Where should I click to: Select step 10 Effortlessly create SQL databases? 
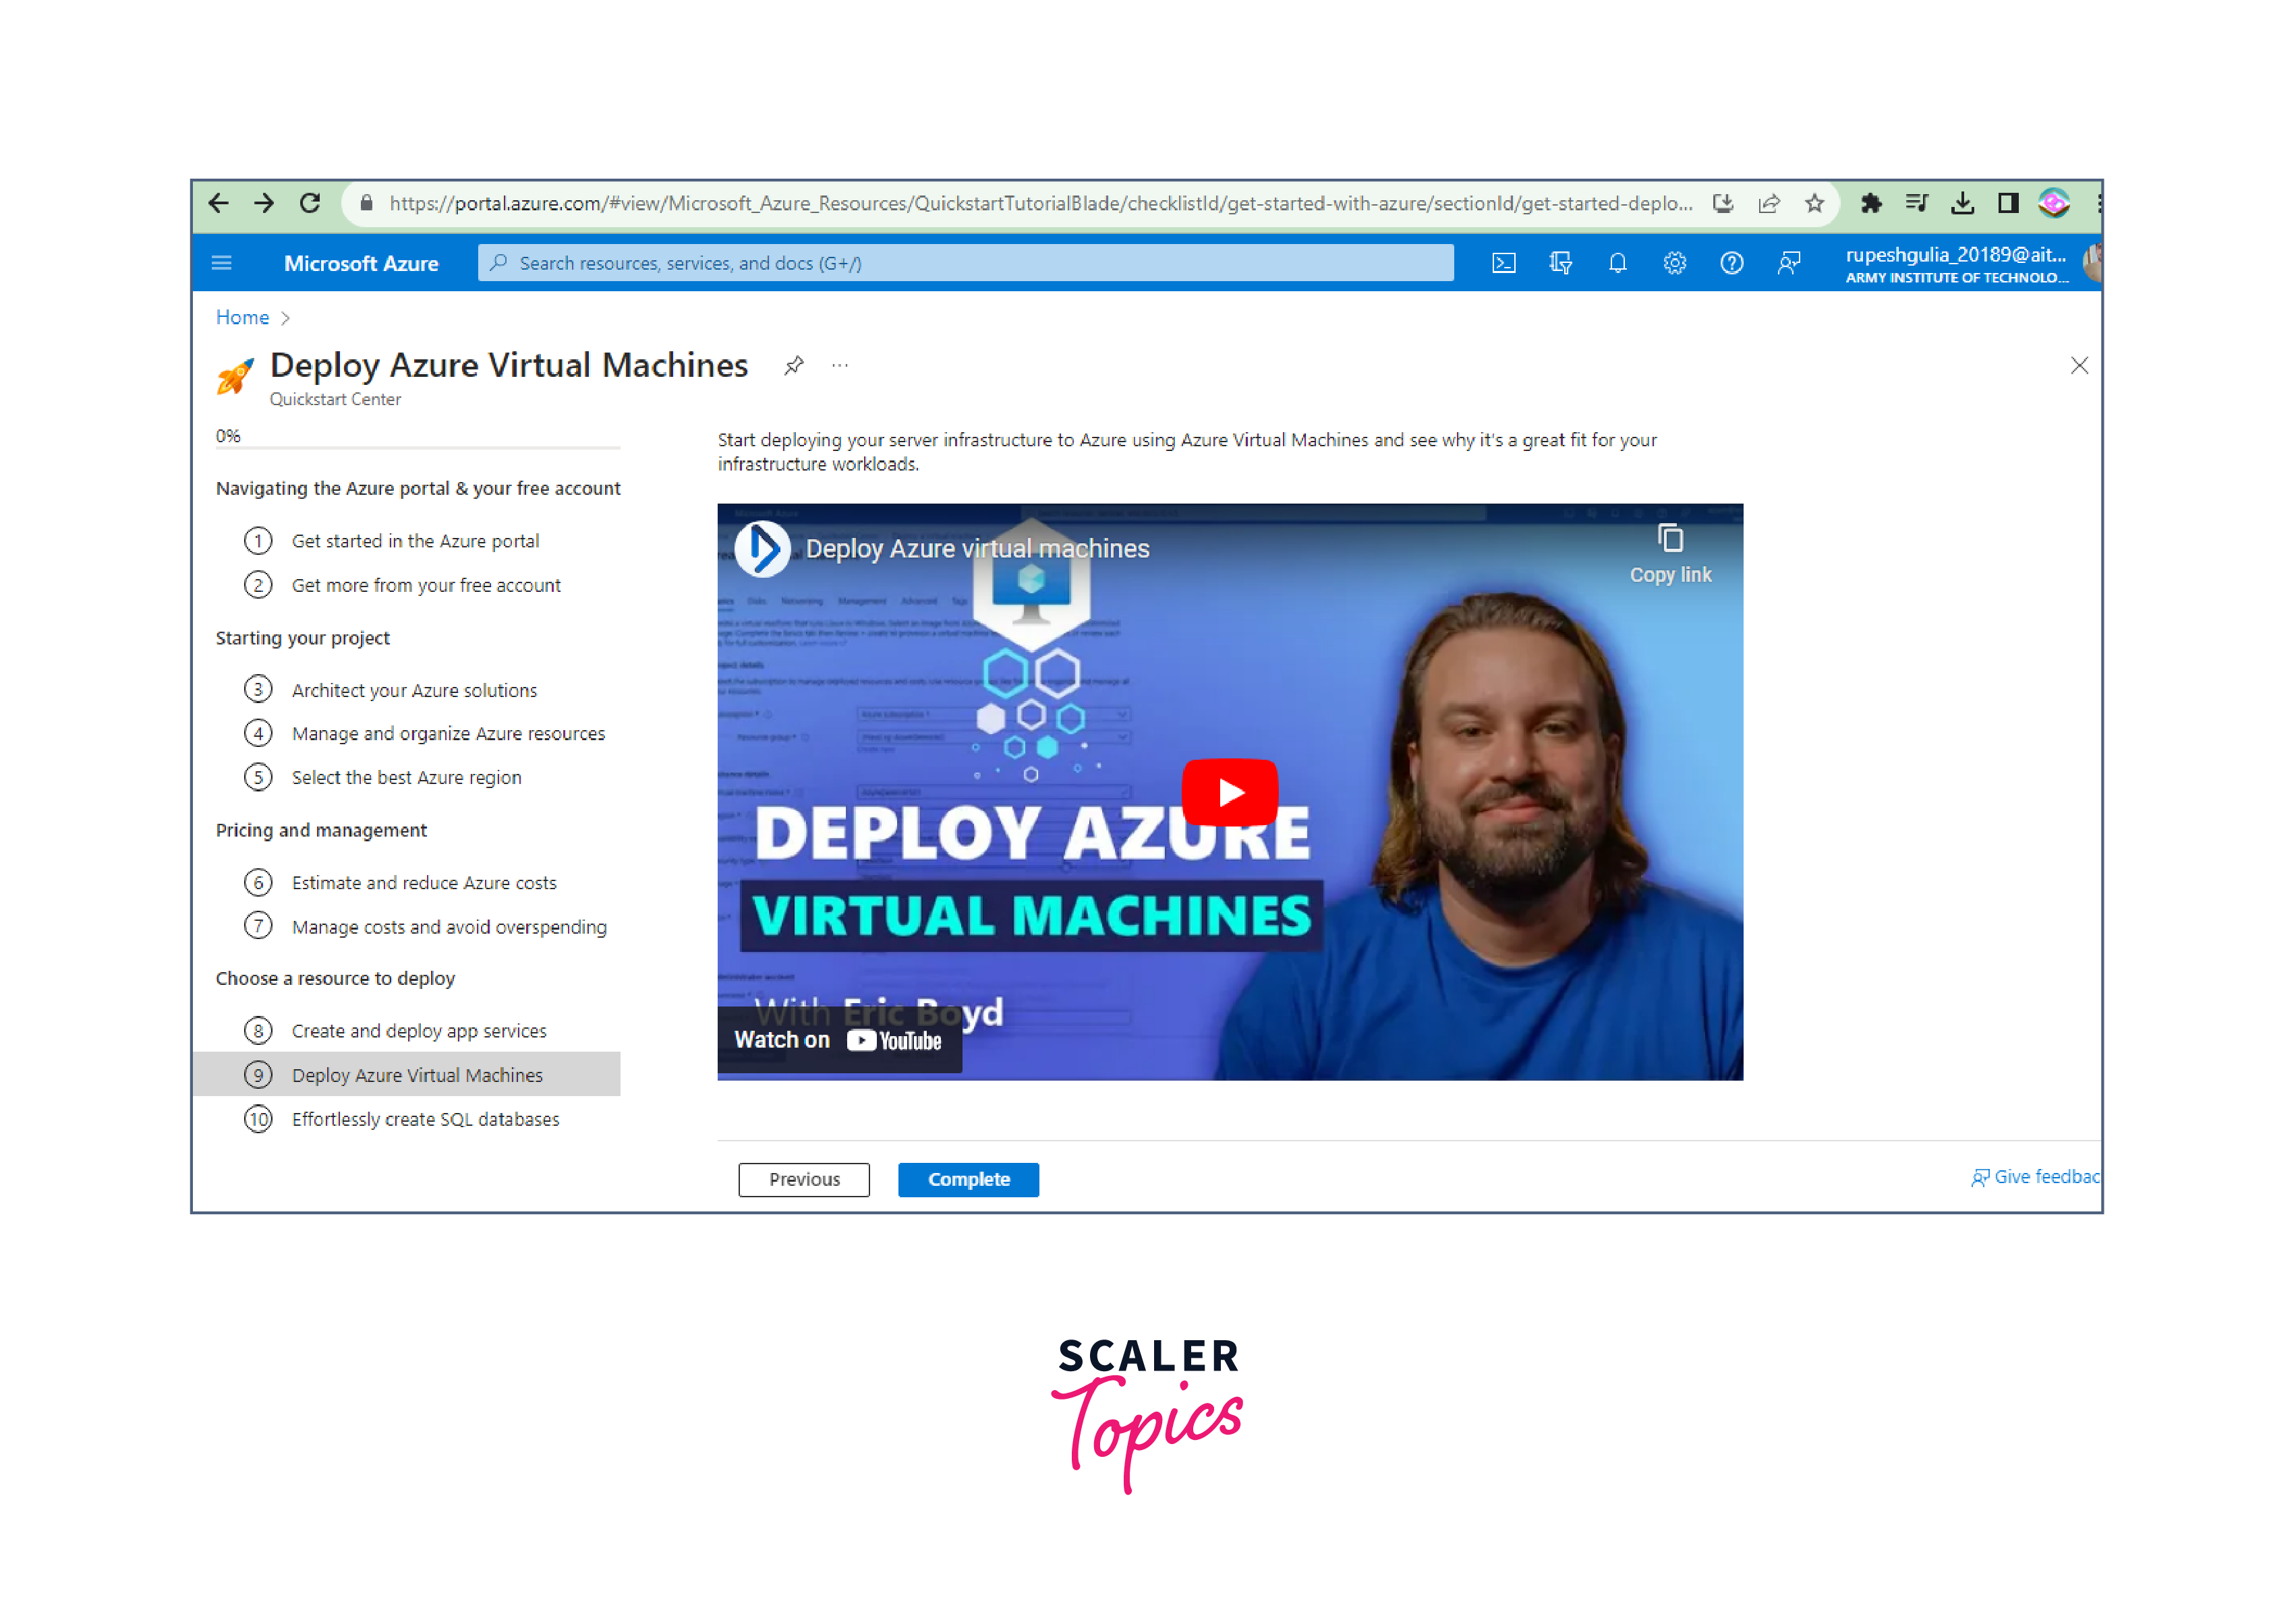[424, 1119]
